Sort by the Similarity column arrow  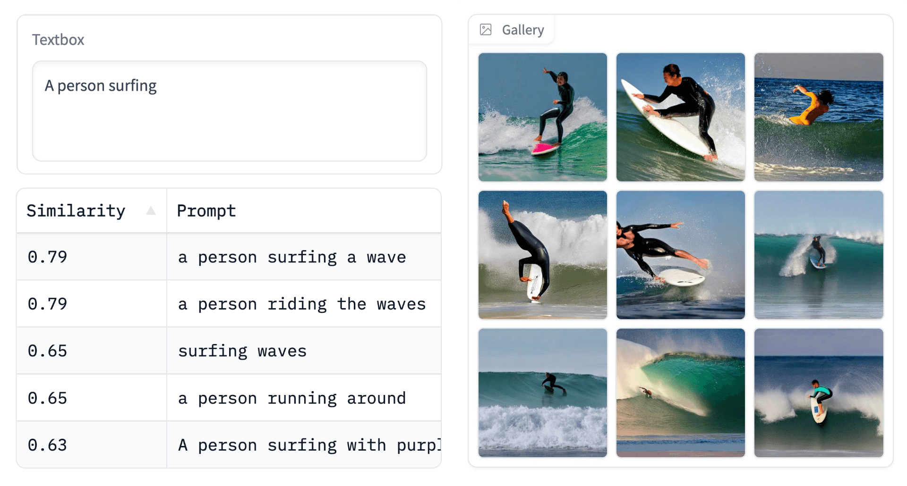(x=151, y=210)
